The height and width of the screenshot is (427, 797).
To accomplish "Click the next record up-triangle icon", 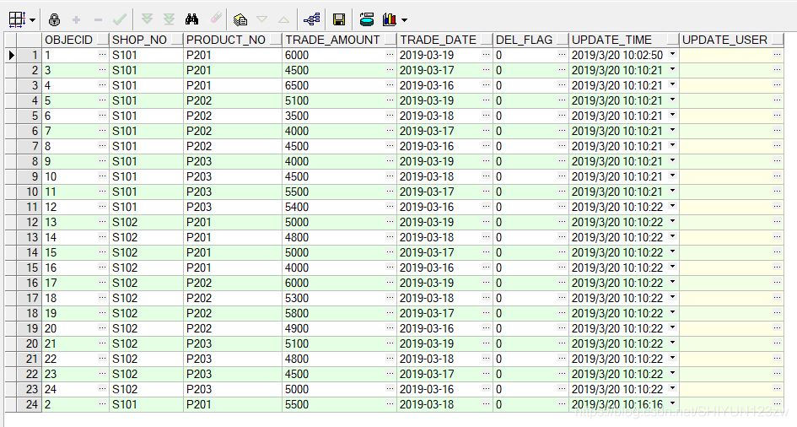I will tap(283, 20).
